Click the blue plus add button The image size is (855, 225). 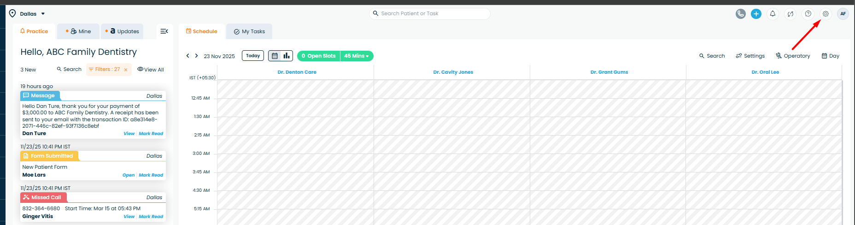pyautogui.click(x=756, y=14)
